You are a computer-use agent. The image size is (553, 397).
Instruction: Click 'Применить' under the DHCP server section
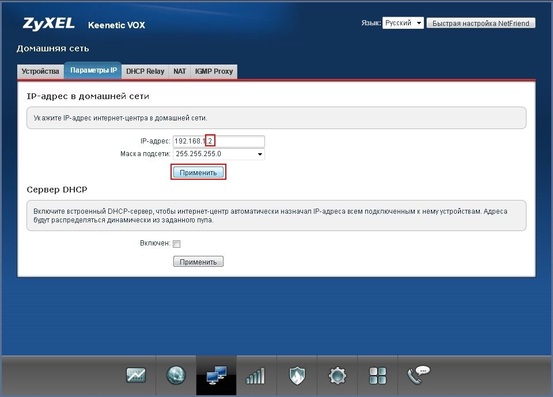tap(198, 262)
